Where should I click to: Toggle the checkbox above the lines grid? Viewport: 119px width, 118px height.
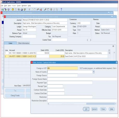click(x=113, y=46)
